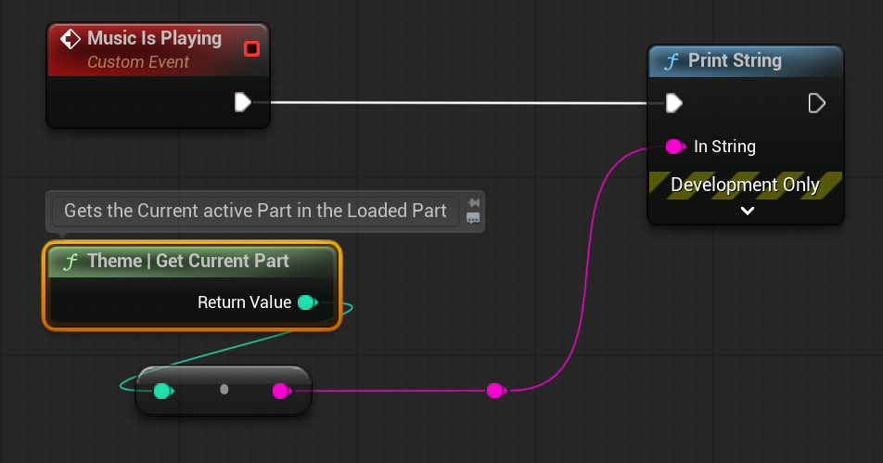Viewport: 883px width, 463px height.
Task: Click the Print String exec output pin
Action: (816, 102)
